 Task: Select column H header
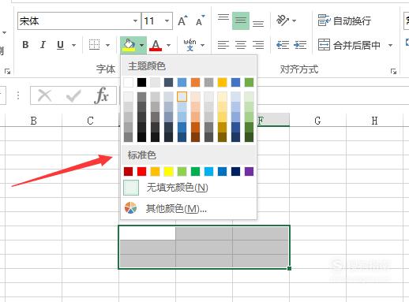(374, 121)
